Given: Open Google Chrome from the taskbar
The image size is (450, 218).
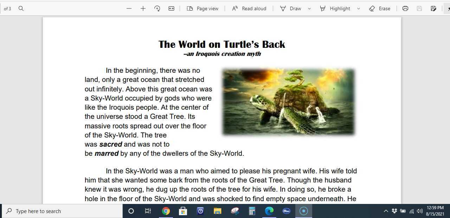Looking at the screenshot, I should click(x=166, y=211).
